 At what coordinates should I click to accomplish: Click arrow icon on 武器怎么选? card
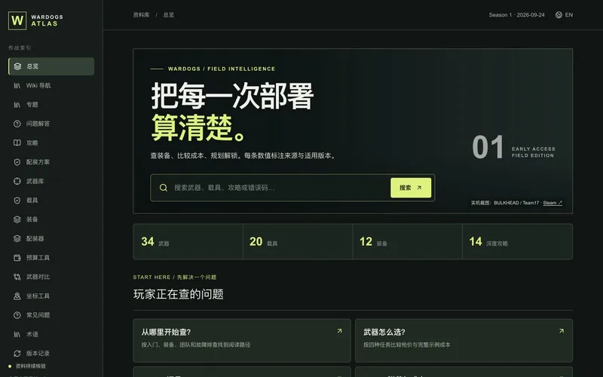click(562, 331)
